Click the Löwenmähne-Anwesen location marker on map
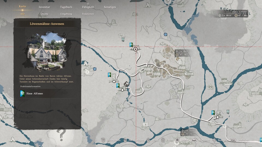This screenshot has width=262, height=147. 136,49
